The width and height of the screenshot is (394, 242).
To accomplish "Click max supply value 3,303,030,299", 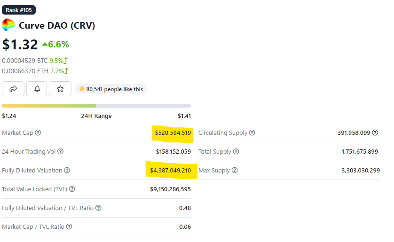I will [361, 171].
